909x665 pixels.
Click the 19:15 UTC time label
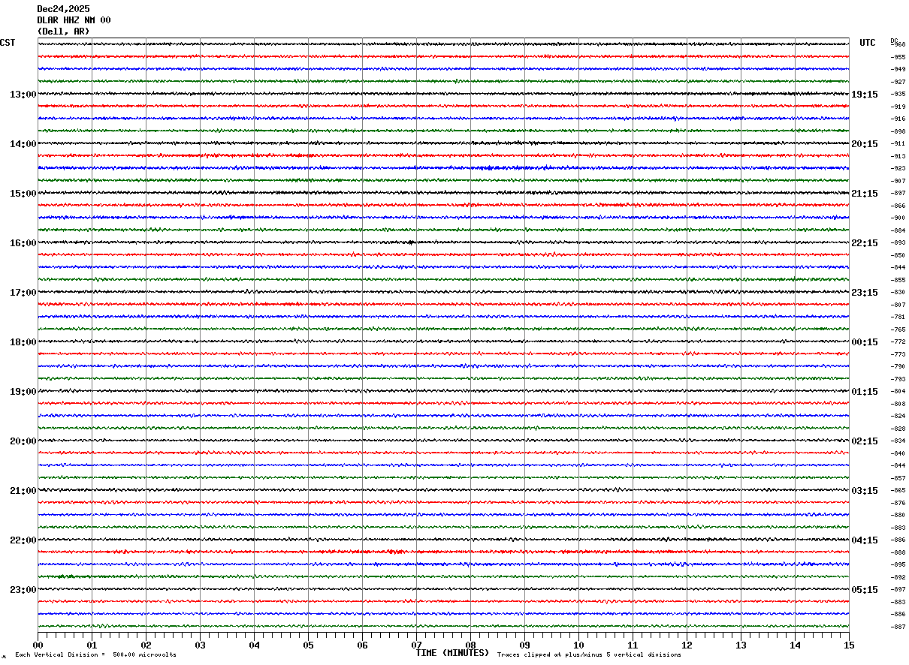click(865, 95)
